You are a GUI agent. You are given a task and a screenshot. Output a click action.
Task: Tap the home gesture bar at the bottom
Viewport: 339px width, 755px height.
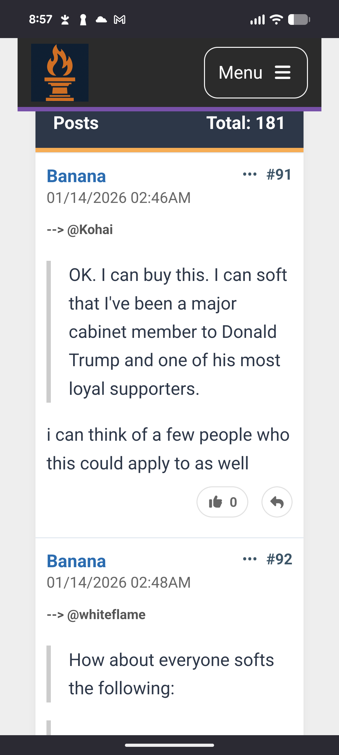169,745
